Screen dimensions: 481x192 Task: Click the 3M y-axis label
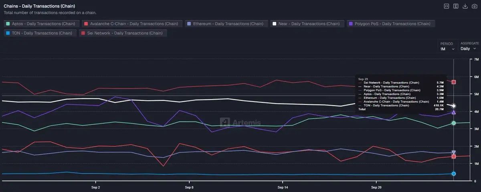tap(476, 129)
